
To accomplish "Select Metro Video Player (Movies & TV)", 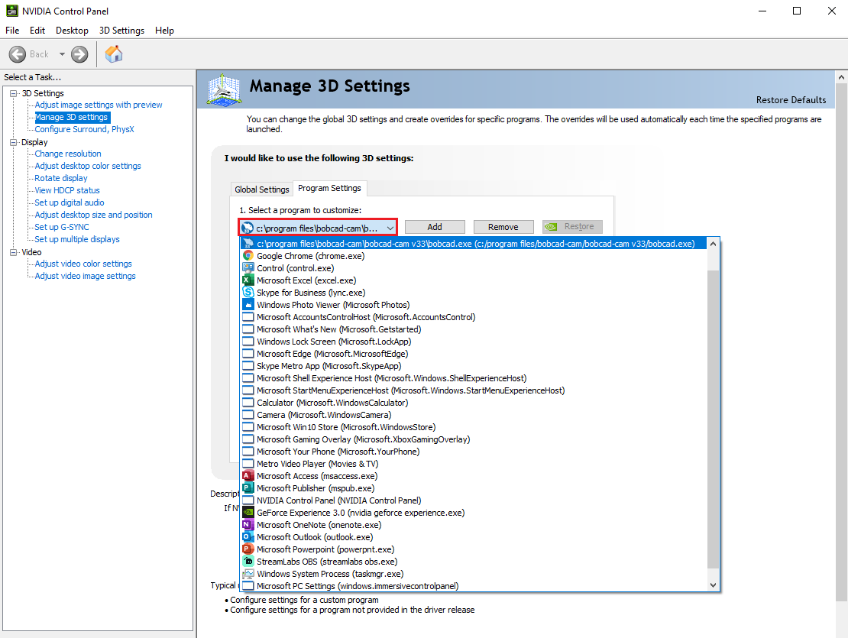I will coord(474,464).
